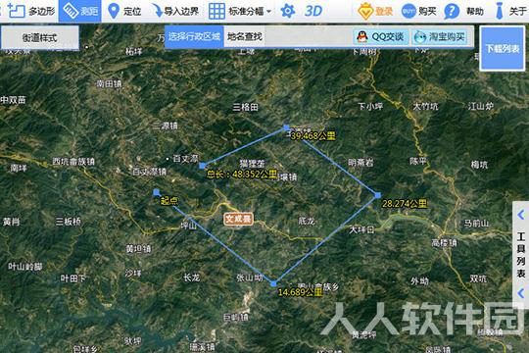Activate the 测距 distance measuring tool

pos(80,11)
